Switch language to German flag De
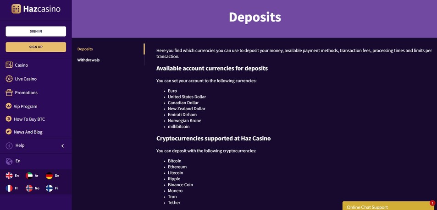 52,176
